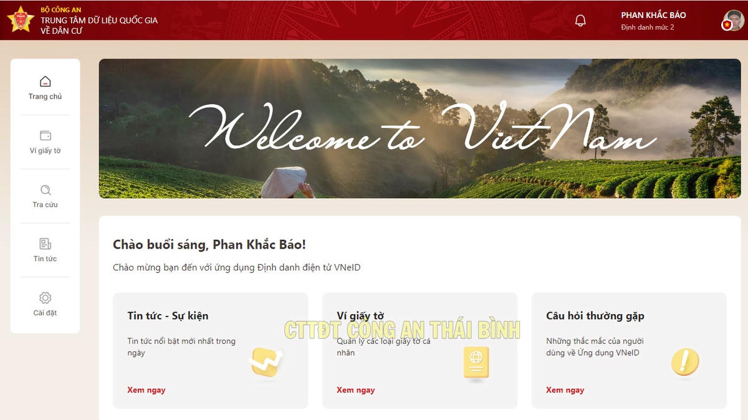Click the yellow exclamation mark icon
The height and width of the screenshot is (420, 748).
click(685, 361)
